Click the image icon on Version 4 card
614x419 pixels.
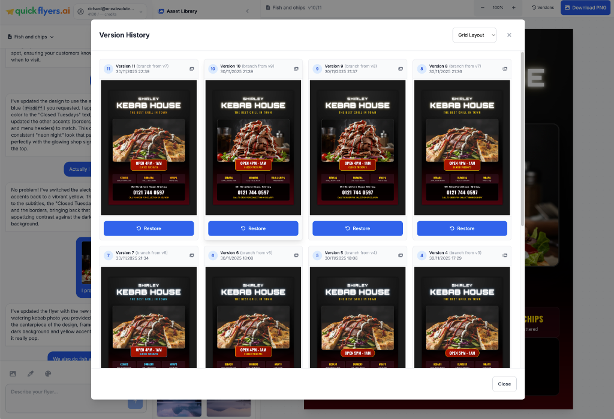tap(505, 255)
